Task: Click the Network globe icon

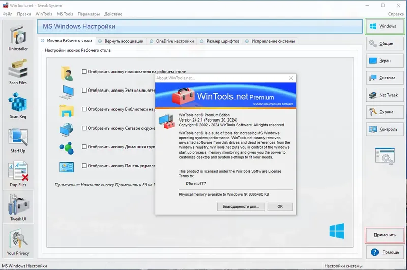Action: coord(67,130)
